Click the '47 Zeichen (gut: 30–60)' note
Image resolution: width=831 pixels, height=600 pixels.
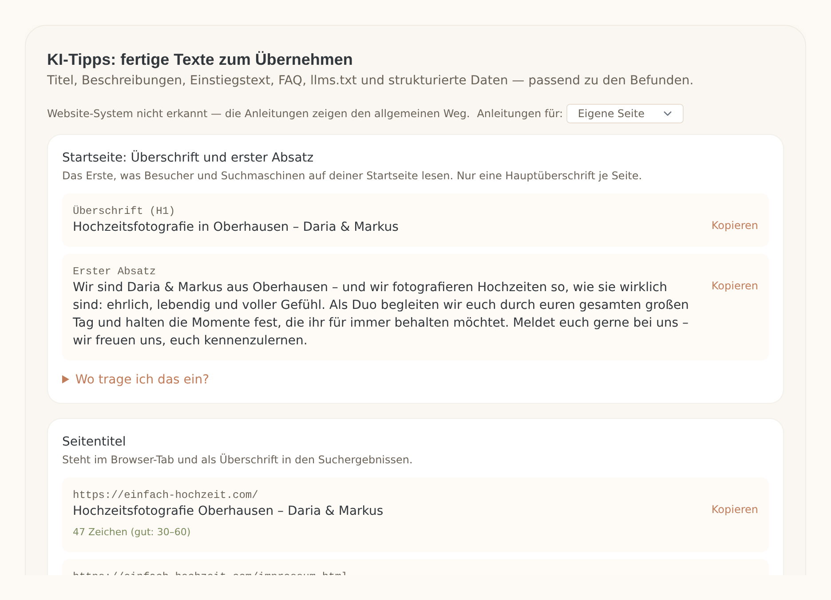pyautogui.click(x=131, y=532)
